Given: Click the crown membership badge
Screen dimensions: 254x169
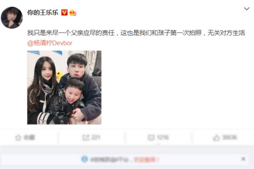Looking at the screenshot, I should tap(73, 12).
